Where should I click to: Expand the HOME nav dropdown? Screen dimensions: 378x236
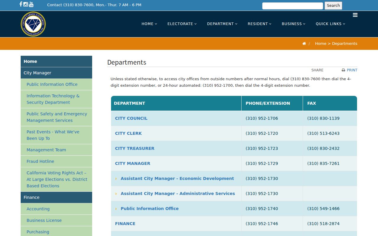[149, 24]
